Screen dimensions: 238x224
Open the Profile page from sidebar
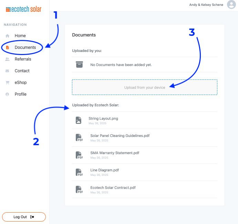coord(20,94)
